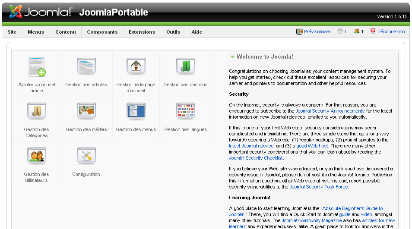
Task: Open the Joomla! Security Announcements link
Action: [330, 111]
